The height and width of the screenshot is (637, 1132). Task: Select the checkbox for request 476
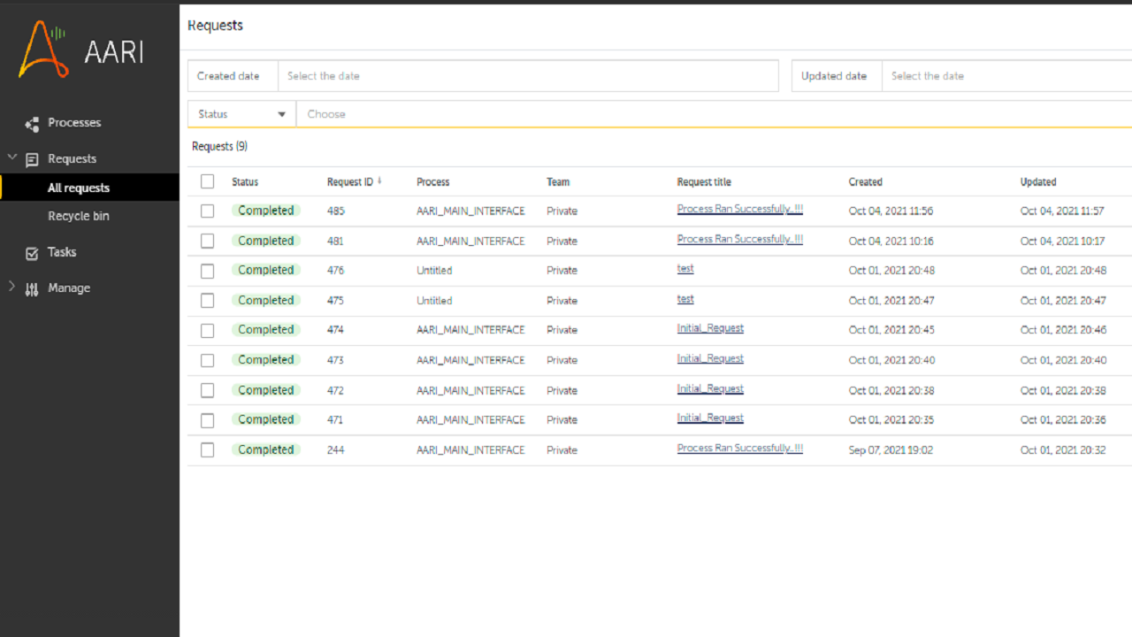(207, 271)
